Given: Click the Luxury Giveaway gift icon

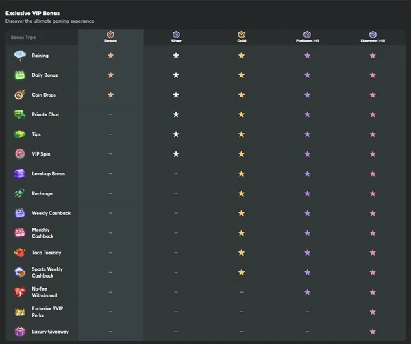Looking at the screenshot, I should [20, 332].
